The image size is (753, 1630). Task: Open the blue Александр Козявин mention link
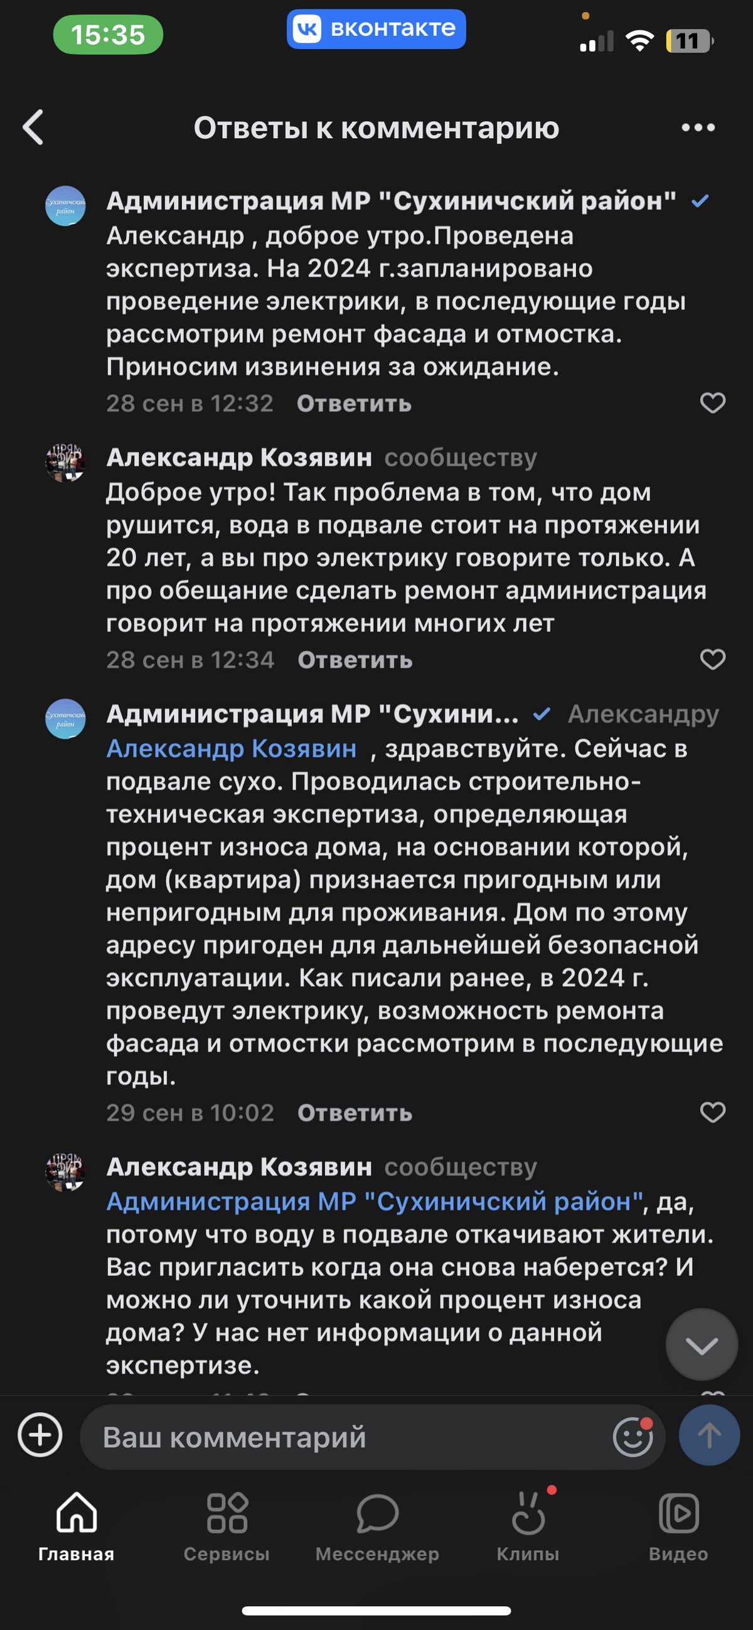click(232, 749)
